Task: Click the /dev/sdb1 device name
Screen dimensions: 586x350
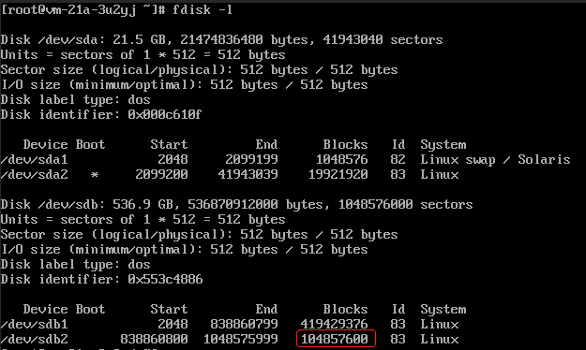Action: point(35,324)
